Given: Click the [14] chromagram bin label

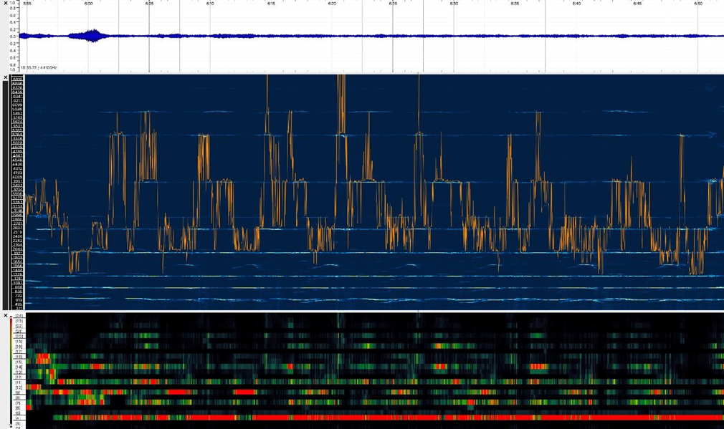Looking at the screenshot, I should point(19,367).
